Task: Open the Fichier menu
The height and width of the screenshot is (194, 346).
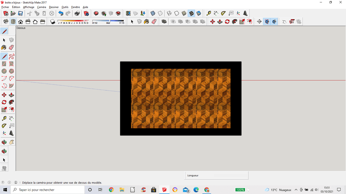Action: click(5, 7)
